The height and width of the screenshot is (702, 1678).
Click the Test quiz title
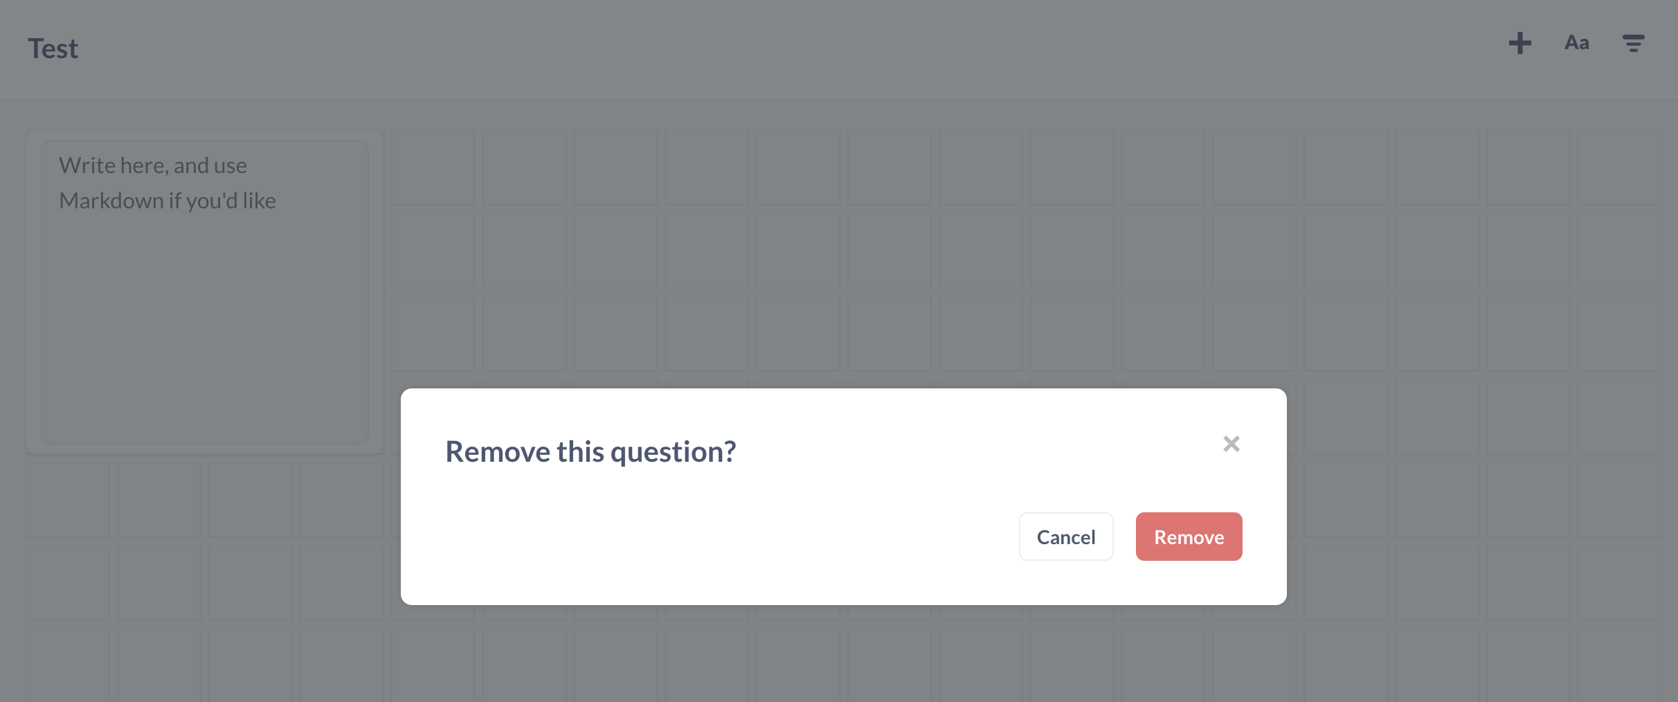point(53,48)
